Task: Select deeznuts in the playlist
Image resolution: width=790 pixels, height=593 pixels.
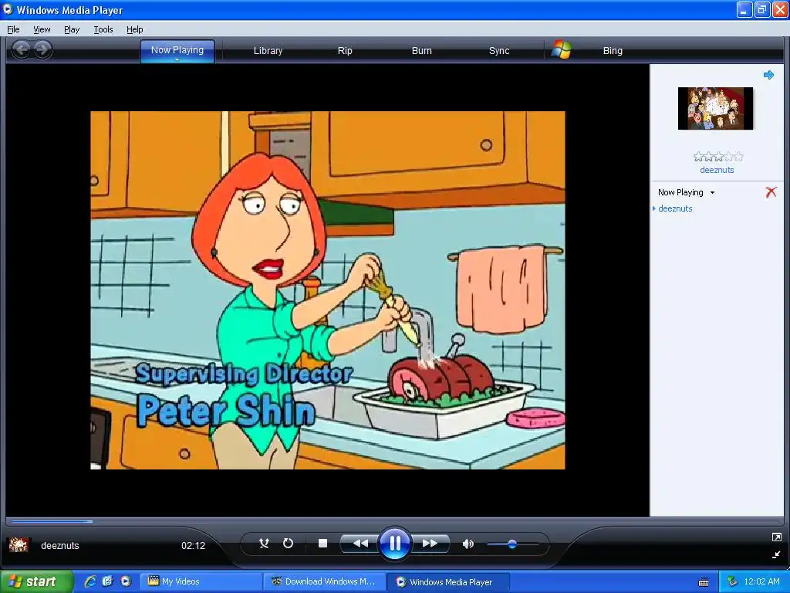Action: [675, 208]
